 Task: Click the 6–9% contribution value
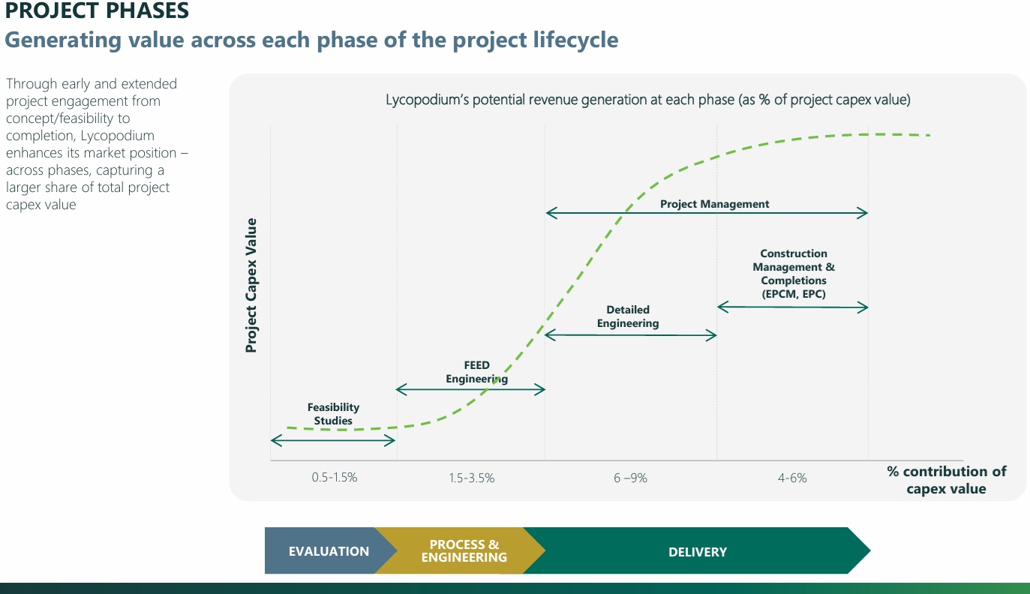pos(629,478)
